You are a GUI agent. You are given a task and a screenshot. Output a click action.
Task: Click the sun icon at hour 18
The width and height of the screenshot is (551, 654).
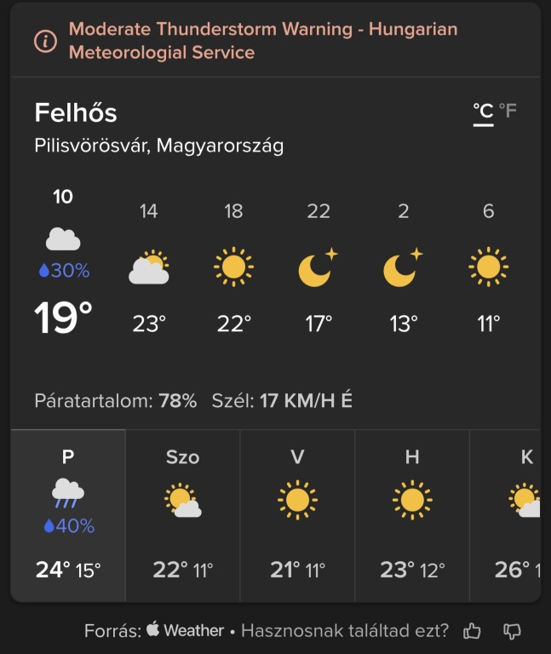(233, 267)
